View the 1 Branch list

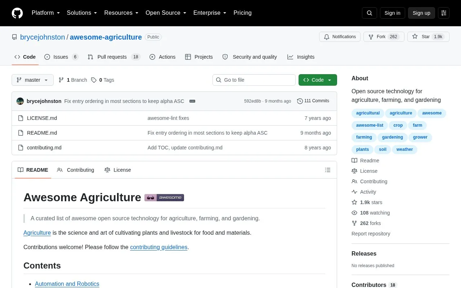(x=73, y=80)
